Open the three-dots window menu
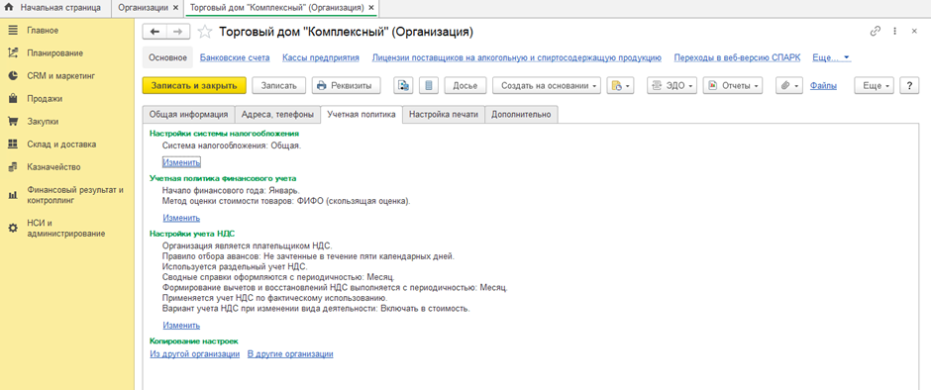The image size is (931, 390). click(x=894, y=32)
